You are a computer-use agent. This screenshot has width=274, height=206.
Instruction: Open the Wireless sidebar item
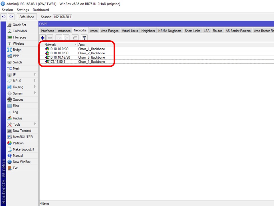(x=22, y=43)
